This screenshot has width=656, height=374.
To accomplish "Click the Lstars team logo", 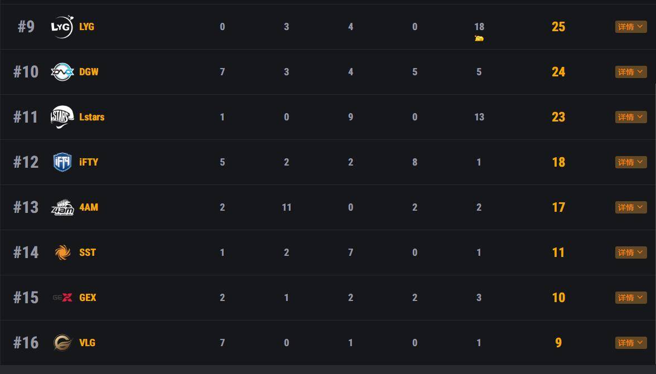I will (x=62, y=117).
